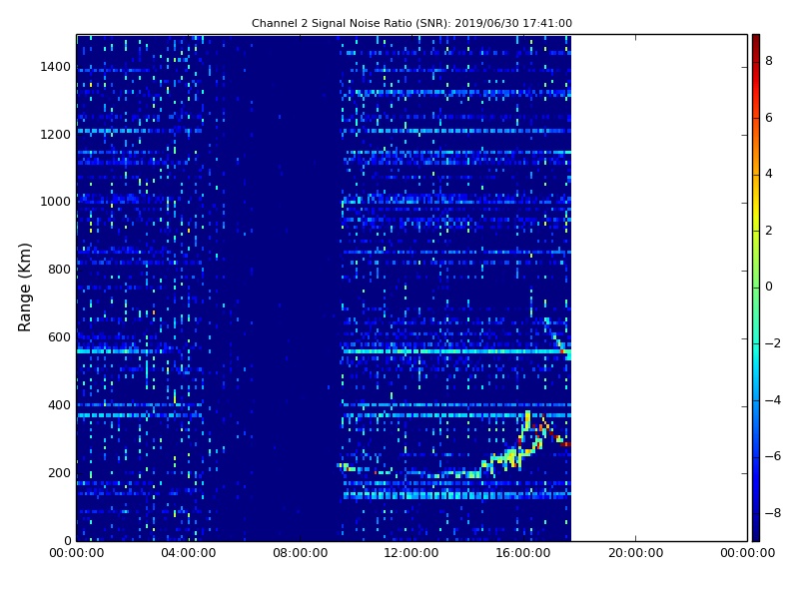Viewport: 799px width, 599px height.
Task: Click the 04:00:00 time axis label
Action: (x=189, y=553)
